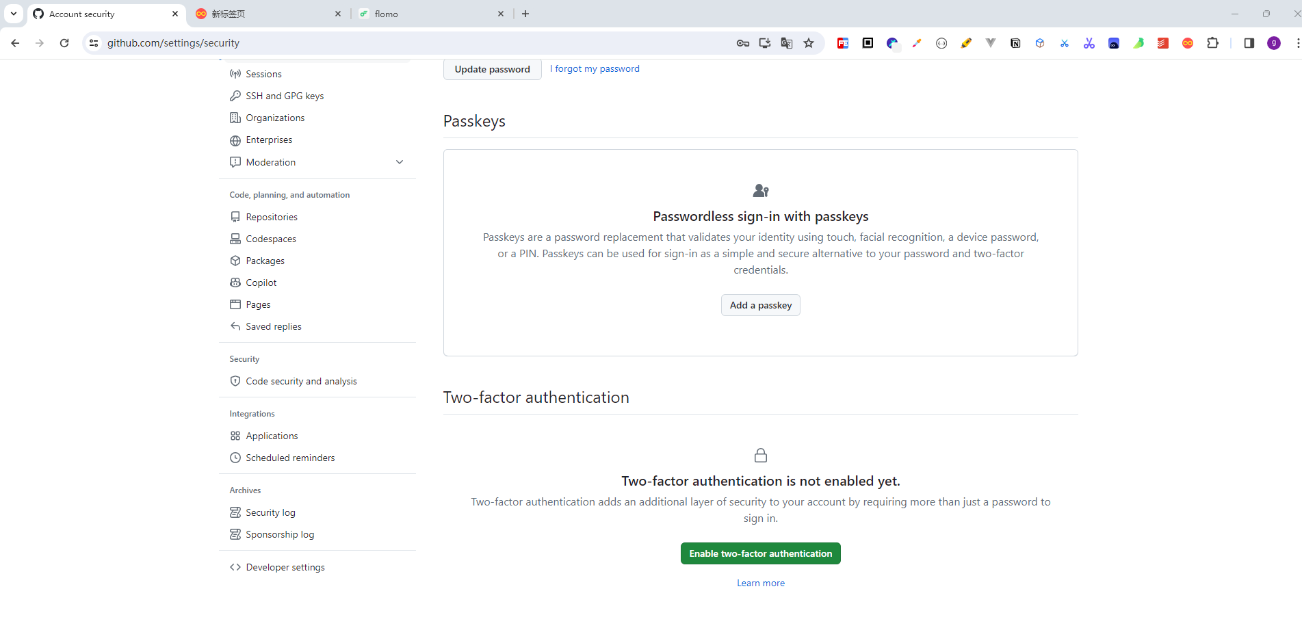Bookmark this page with star icon
Viewport: 1302px width, 617px height.
pyautogui.click(x=809, y=43)
